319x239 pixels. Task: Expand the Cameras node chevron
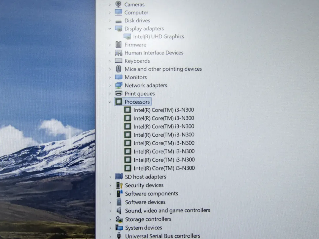(110, 5)
